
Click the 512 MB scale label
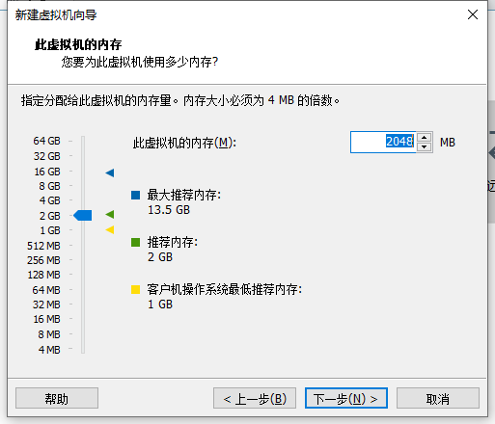tap(43, 246)
